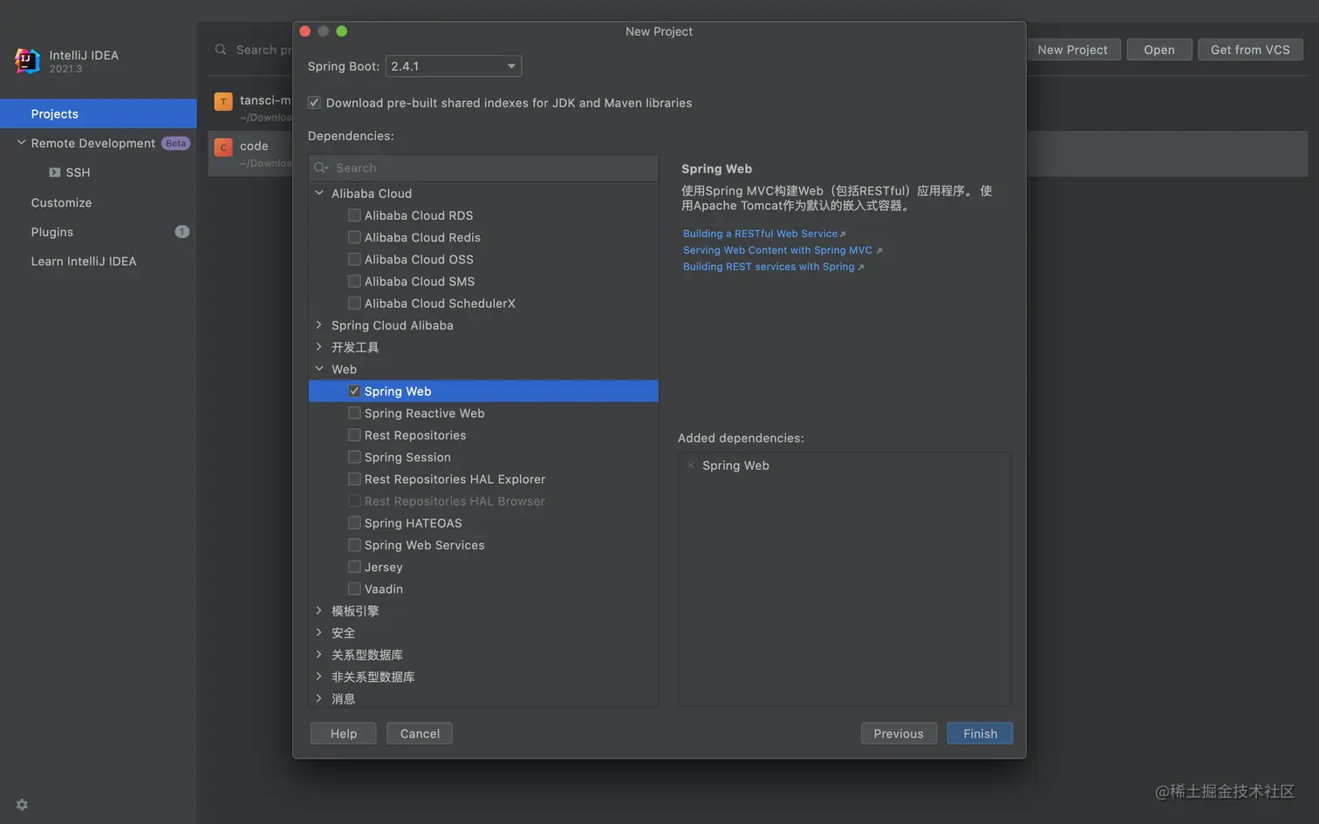
Task: Remove Spring Web from added dependencies
Action: [x=691, y=466]
